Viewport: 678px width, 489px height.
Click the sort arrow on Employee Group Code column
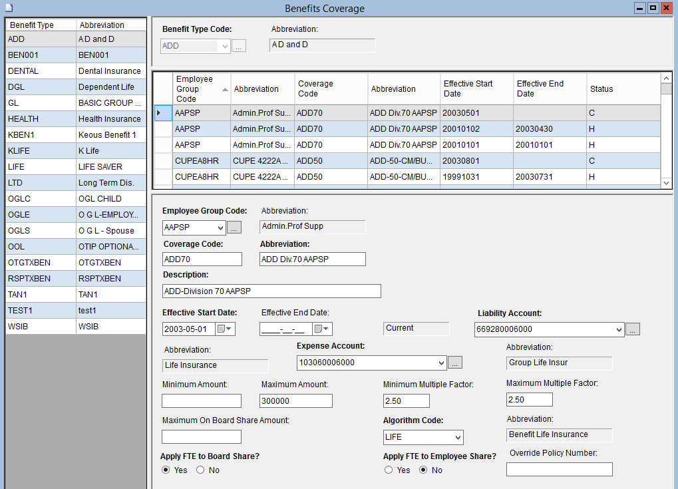coord(225,89)
